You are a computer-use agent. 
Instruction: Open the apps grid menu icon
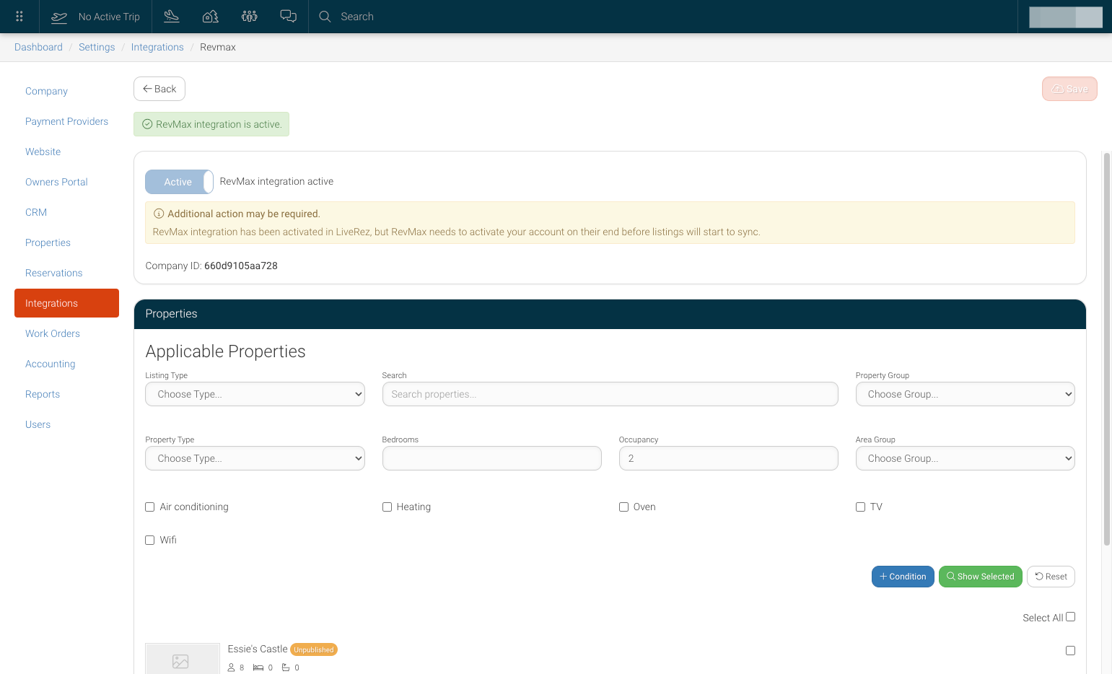click(x=19, y=17)
